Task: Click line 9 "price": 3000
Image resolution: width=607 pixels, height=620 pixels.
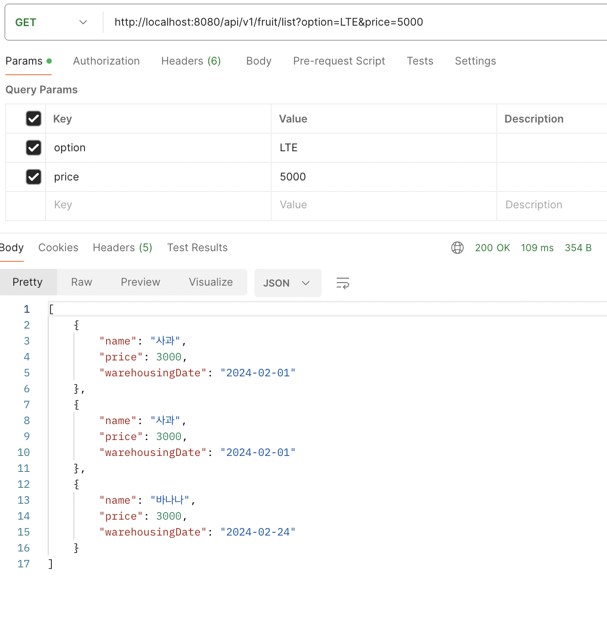Action: pos(143,436)
